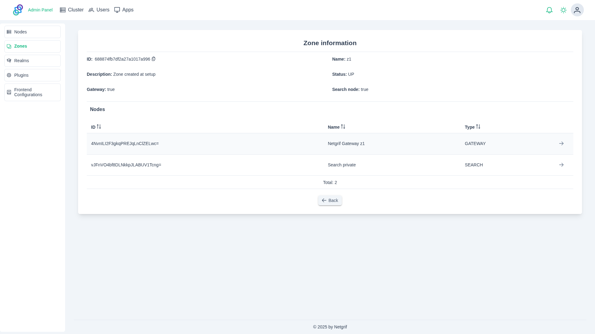Open Realms in the sidebar
This screenshot has width=595, height=334.
(33, 61)
